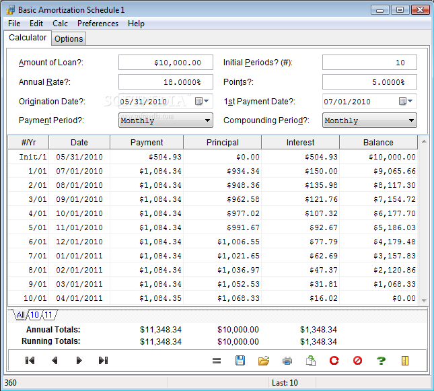Viewport: 434px width, 391px height.
Task: Copy schedule to clipboard icon
Action: point(311,360)
